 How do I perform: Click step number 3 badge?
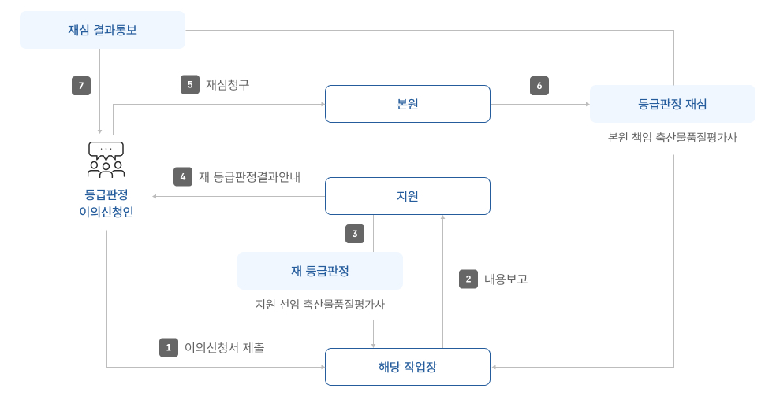pos(355,234)
